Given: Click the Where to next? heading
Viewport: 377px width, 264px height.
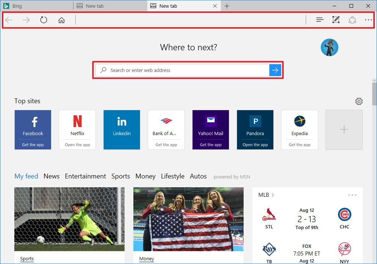Looking at the screenshot, I should [x=188, y=47].
